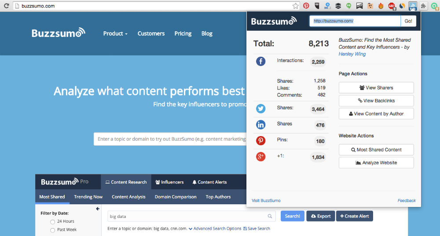Open the Blog link in the navigation
This screenshot has width=440, height=236.
tap(207, 33)
